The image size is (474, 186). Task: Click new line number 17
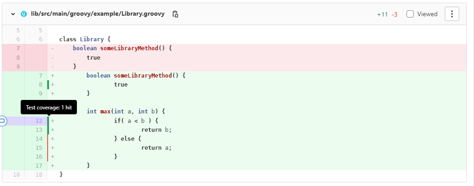point(39,165)
